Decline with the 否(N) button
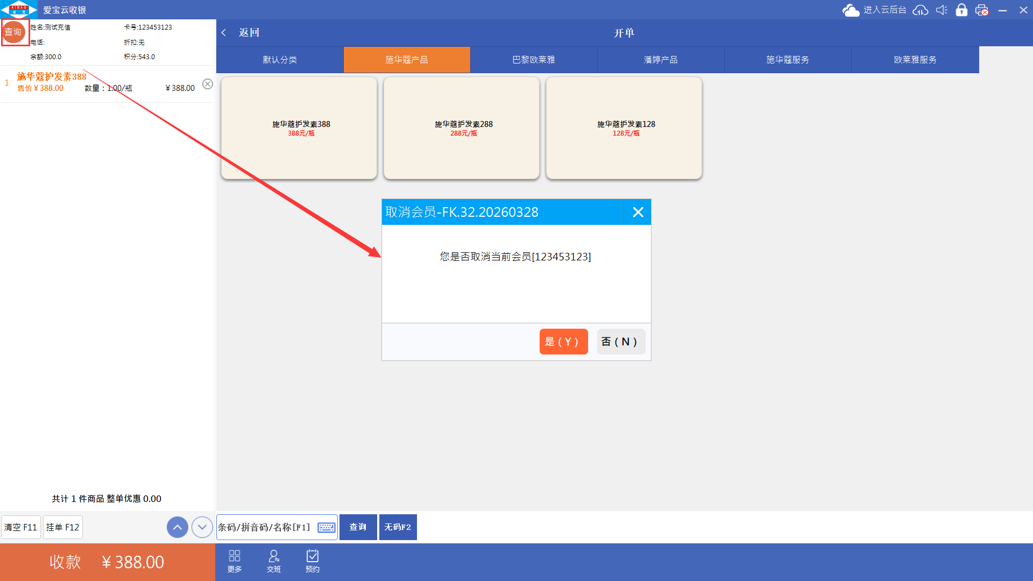Screen dimensions: 1033x581 [x=620, y=342]
